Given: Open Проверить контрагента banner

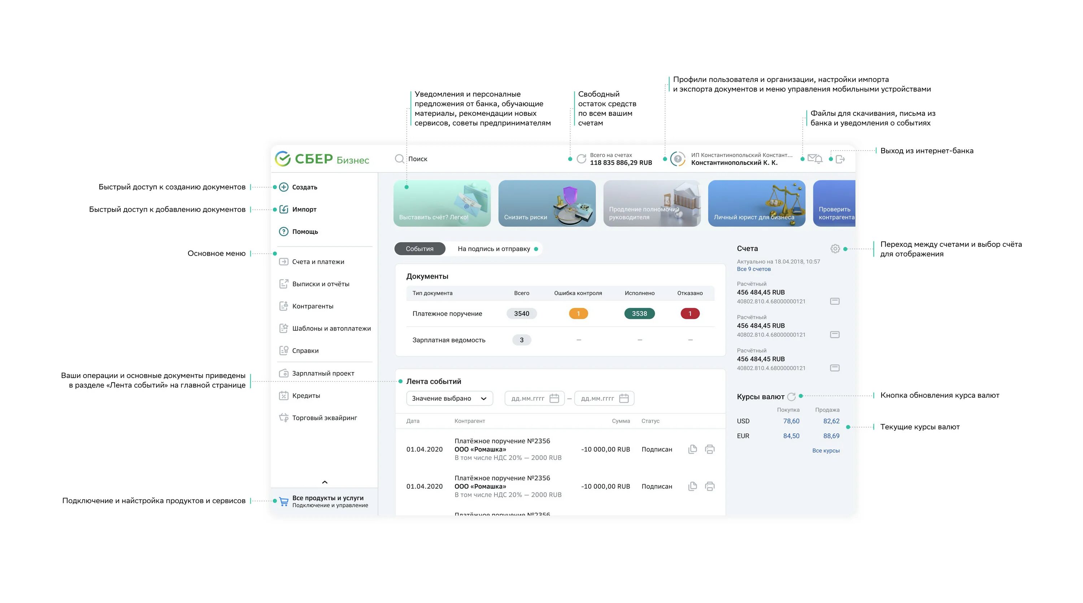Looking at the screenshot, I should click(834, 204).
